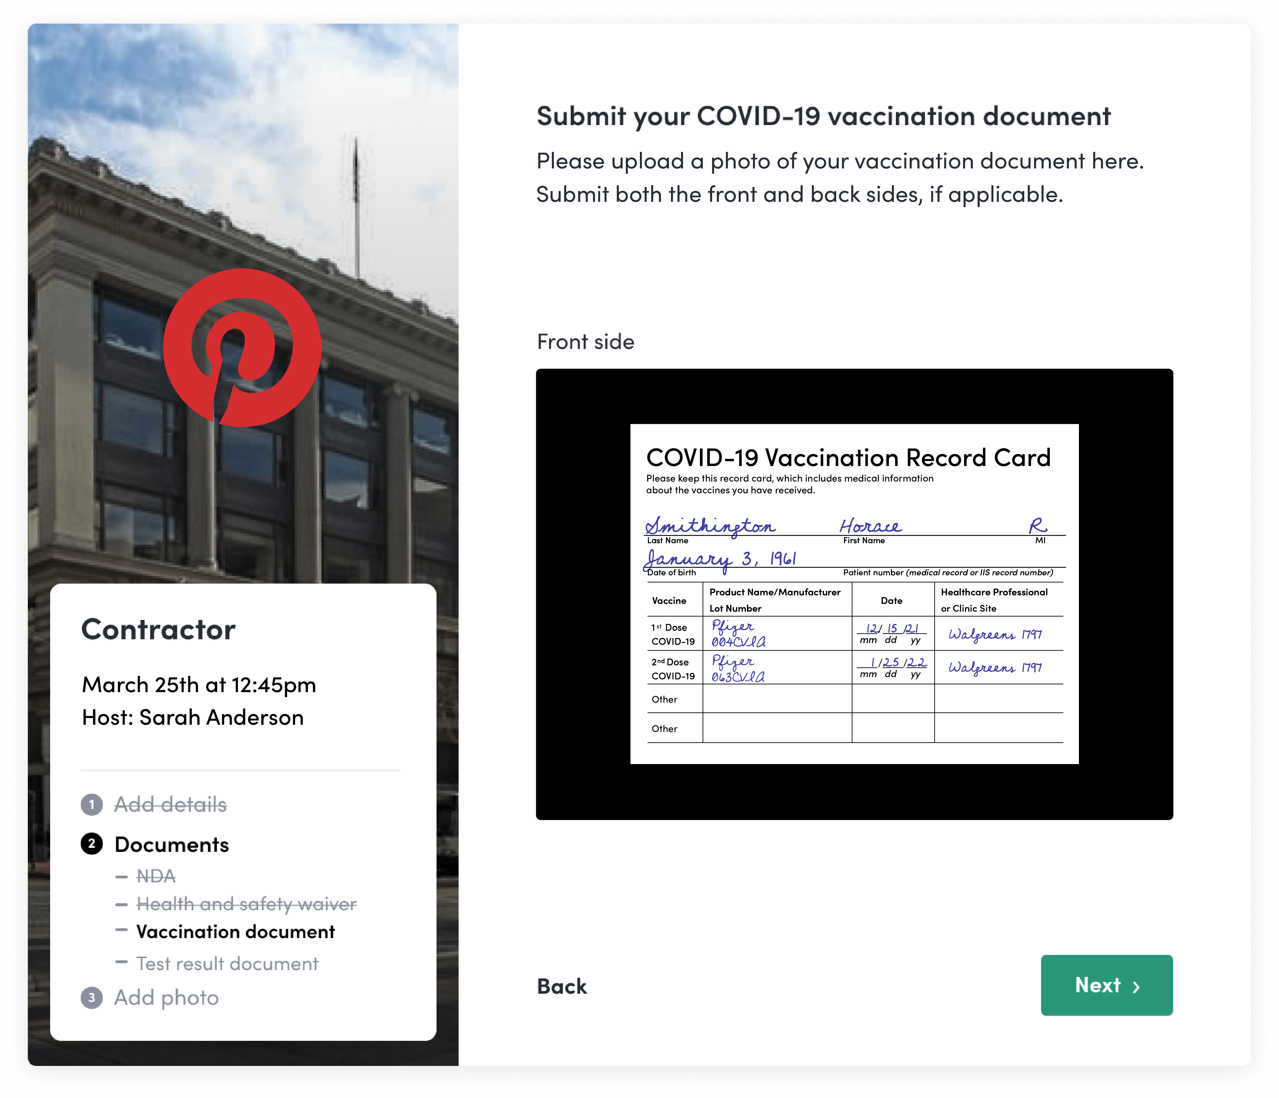Click the Front side label
Image resolution: width=1279 pixels, height=1098 pixels.
coord(585,341)
